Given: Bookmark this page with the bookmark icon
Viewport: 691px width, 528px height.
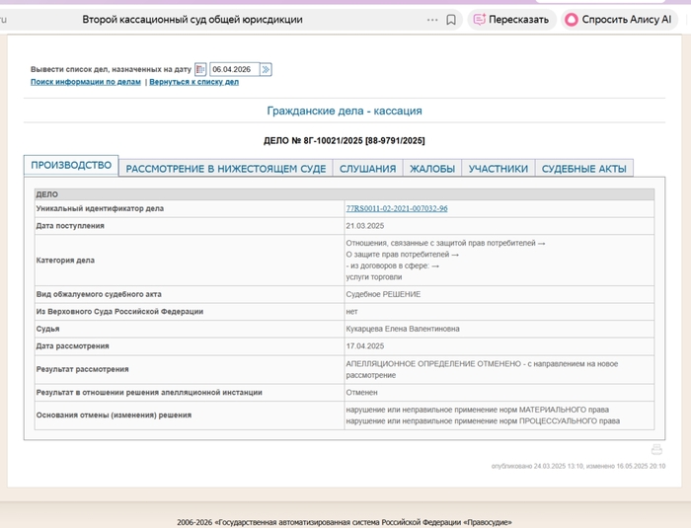Looking at the screenshot, I should 451,20.
